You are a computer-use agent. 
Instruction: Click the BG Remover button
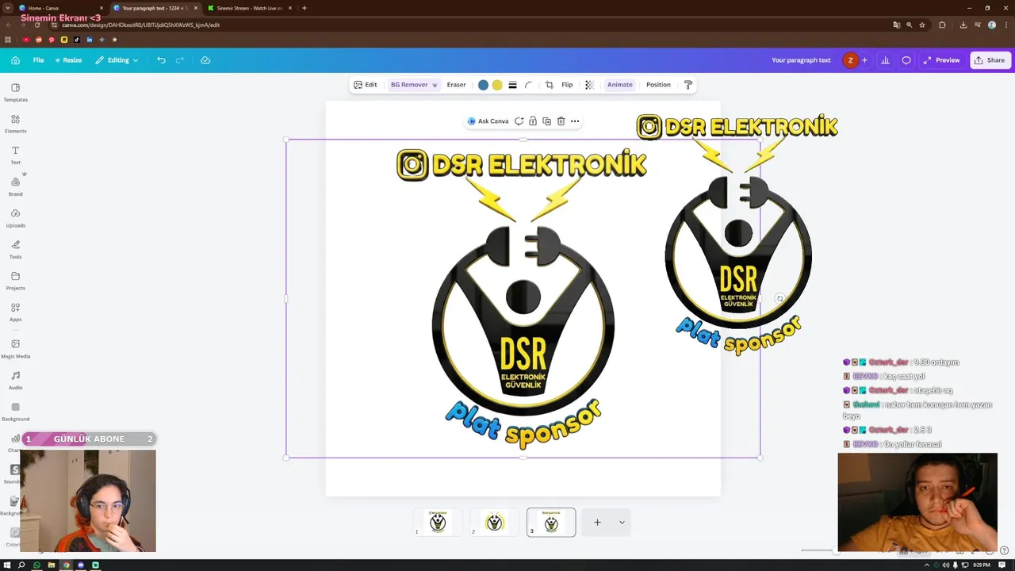pos(413,85)
